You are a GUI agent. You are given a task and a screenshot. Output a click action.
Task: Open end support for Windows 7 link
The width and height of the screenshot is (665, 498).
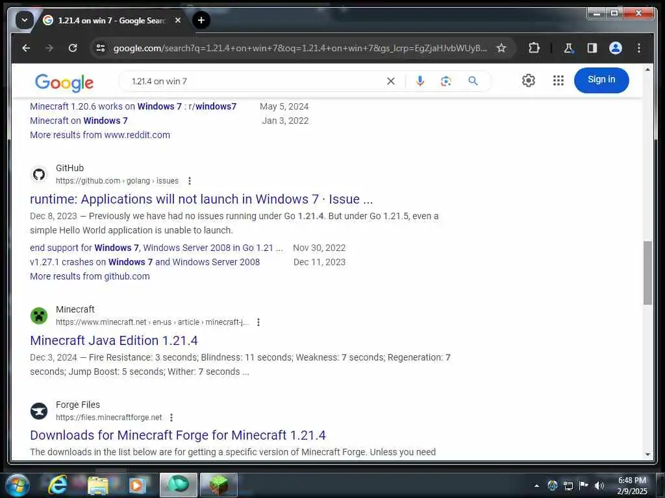click(x=157, y=248)
